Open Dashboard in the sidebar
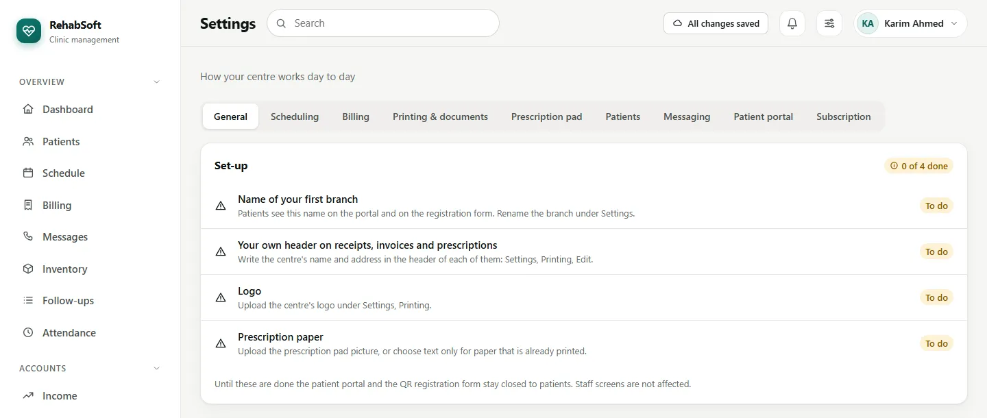987x418 pixels. [90, 109]
